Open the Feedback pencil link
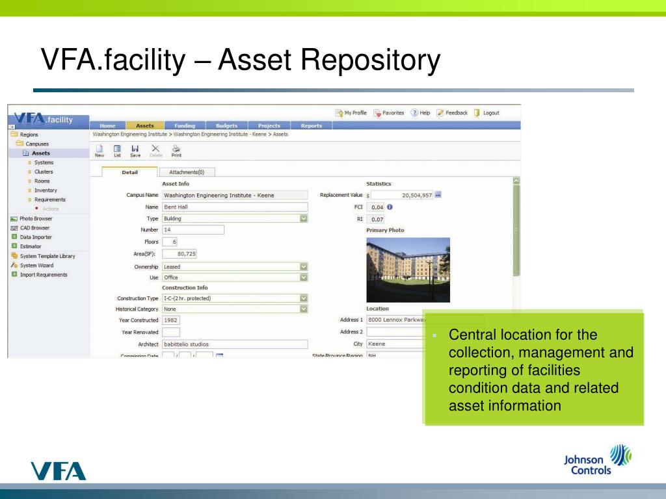The image size is (666, 499). [x=452, y=113]
